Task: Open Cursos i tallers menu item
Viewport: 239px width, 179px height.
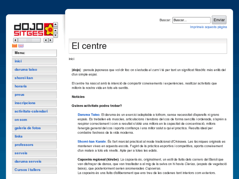Action: [34, 170]
